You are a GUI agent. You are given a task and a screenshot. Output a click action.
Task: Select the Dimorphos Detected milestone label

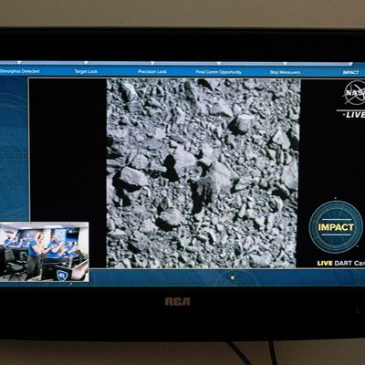click(x=20, y=71)
